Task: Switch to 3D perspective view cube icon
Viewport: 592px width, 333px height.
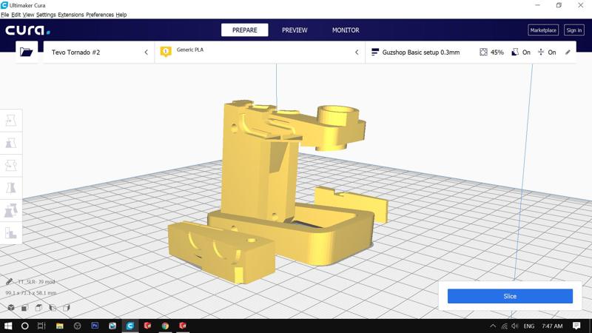Action: click(x=11, y=308)
